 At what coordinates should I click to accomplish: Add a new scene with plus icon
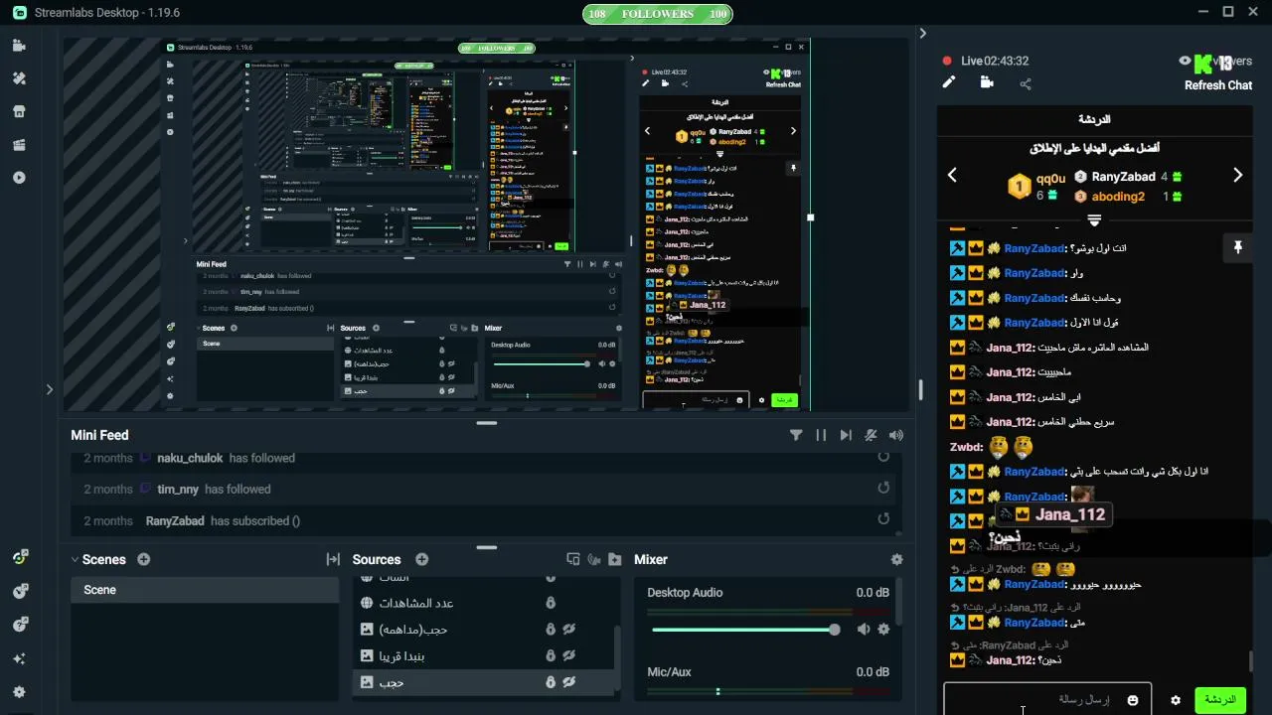pyautogui.click(x=144, y=560)
